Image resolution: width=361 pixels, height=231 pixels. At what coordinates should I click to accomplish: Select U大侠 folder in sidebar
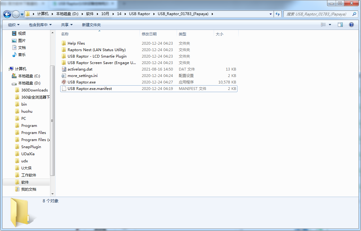[23, 168]
